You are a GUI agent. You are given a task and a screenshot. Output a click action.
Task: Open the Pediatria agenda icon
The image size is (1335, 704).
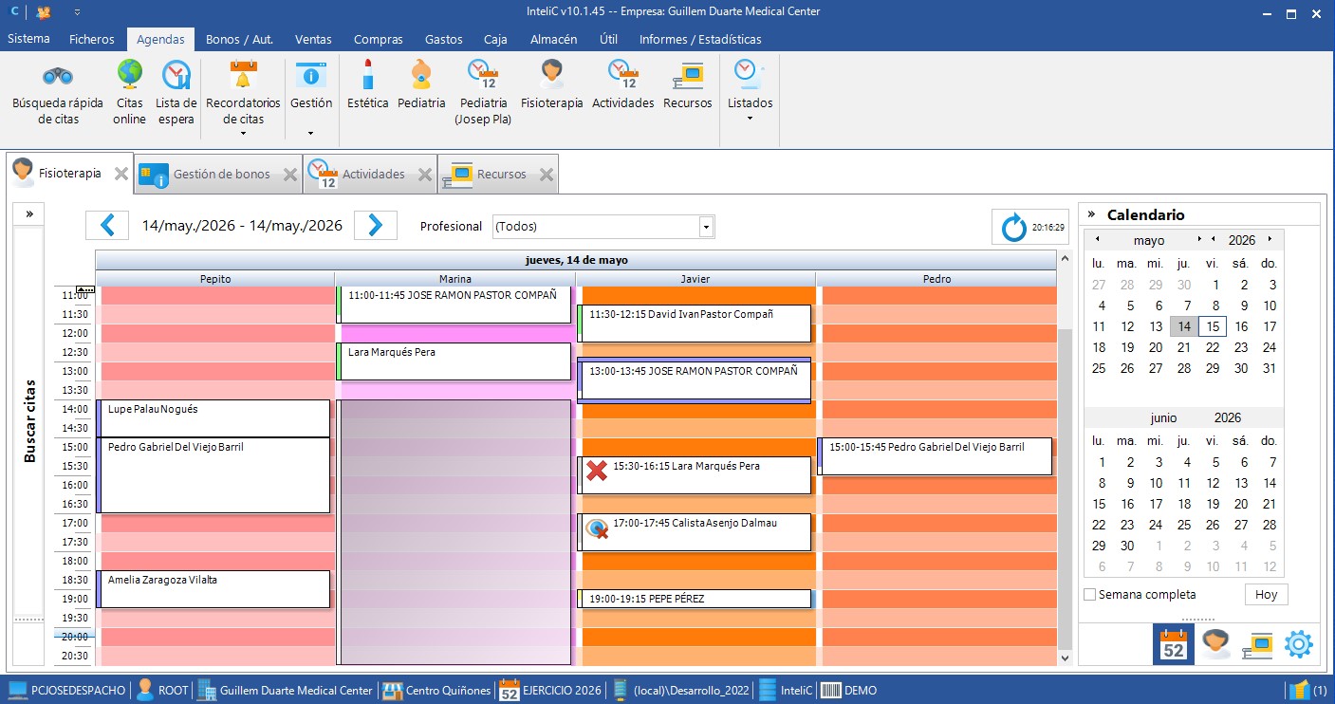pyautogui.click(x=421, y=74)
